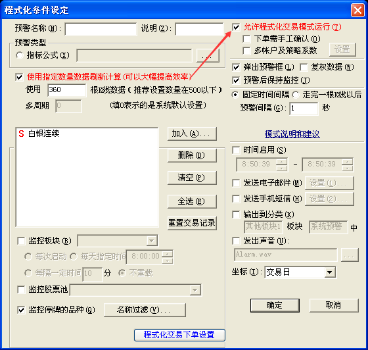Screen dimensions: 368x350
Task: Open the 模式说明和建议 link
Action: pyautogui.click(x=292, y=134)
